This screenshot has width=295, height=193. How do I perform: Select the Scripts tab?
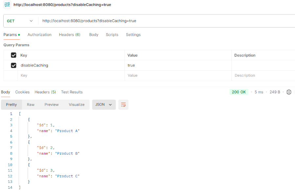(112, 35)
